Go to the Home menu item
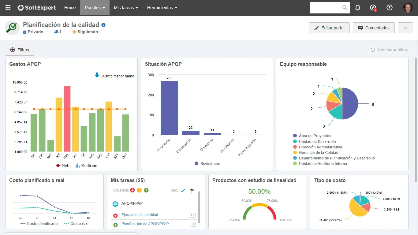The height and width of the screenshot is (235, 418). pos(70,8)
